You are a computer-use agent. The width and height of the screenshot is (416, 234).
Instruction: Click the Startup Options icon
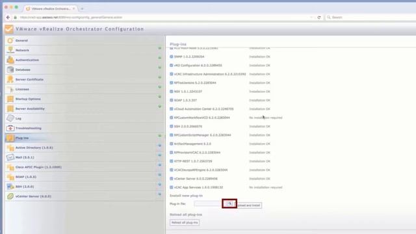tap(10, 99)
